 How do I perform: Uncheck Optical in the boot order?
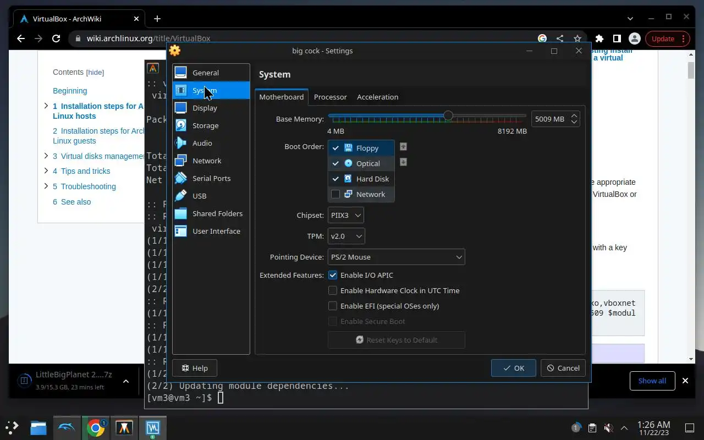(x=335, y=163)
